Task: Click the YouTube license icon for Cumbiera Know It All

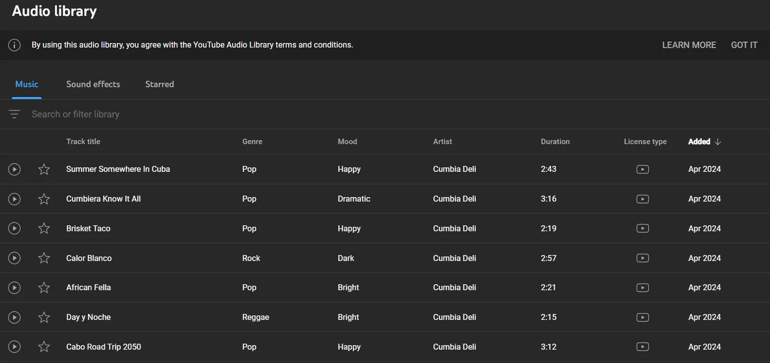Action: point(642,199)
